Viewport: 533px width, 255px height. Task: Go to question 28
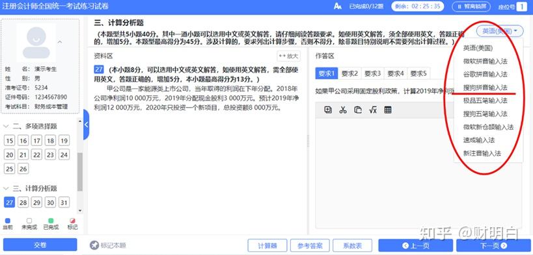23,202
